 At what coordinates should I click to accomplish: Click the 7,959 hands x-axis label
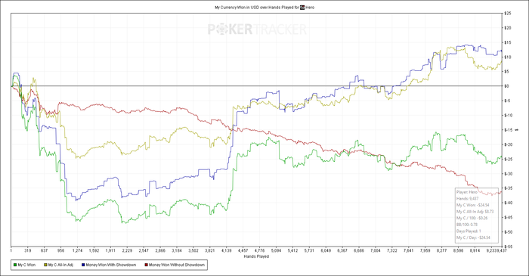[x=425, y=251]
